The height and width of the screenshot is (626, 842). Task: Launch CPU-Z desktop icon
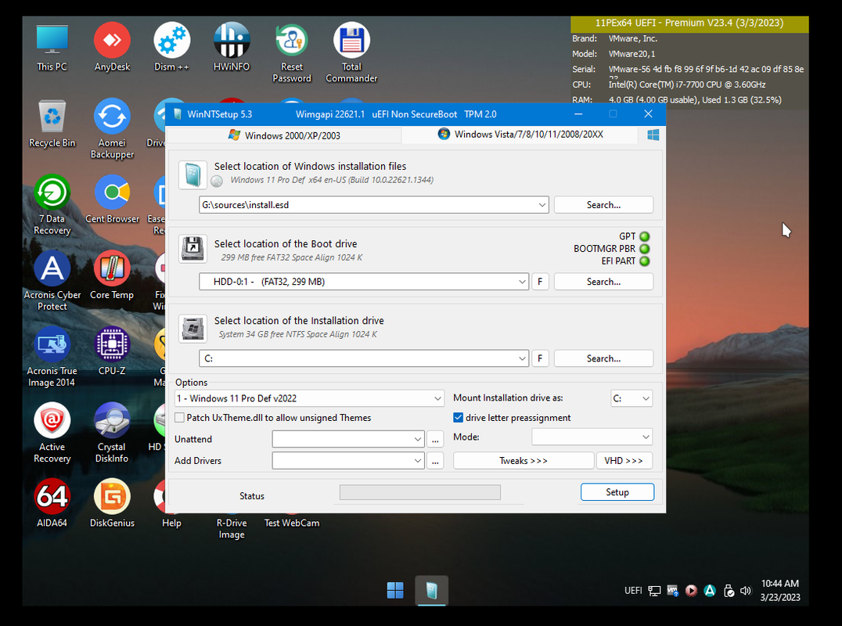tap(112, 351)
